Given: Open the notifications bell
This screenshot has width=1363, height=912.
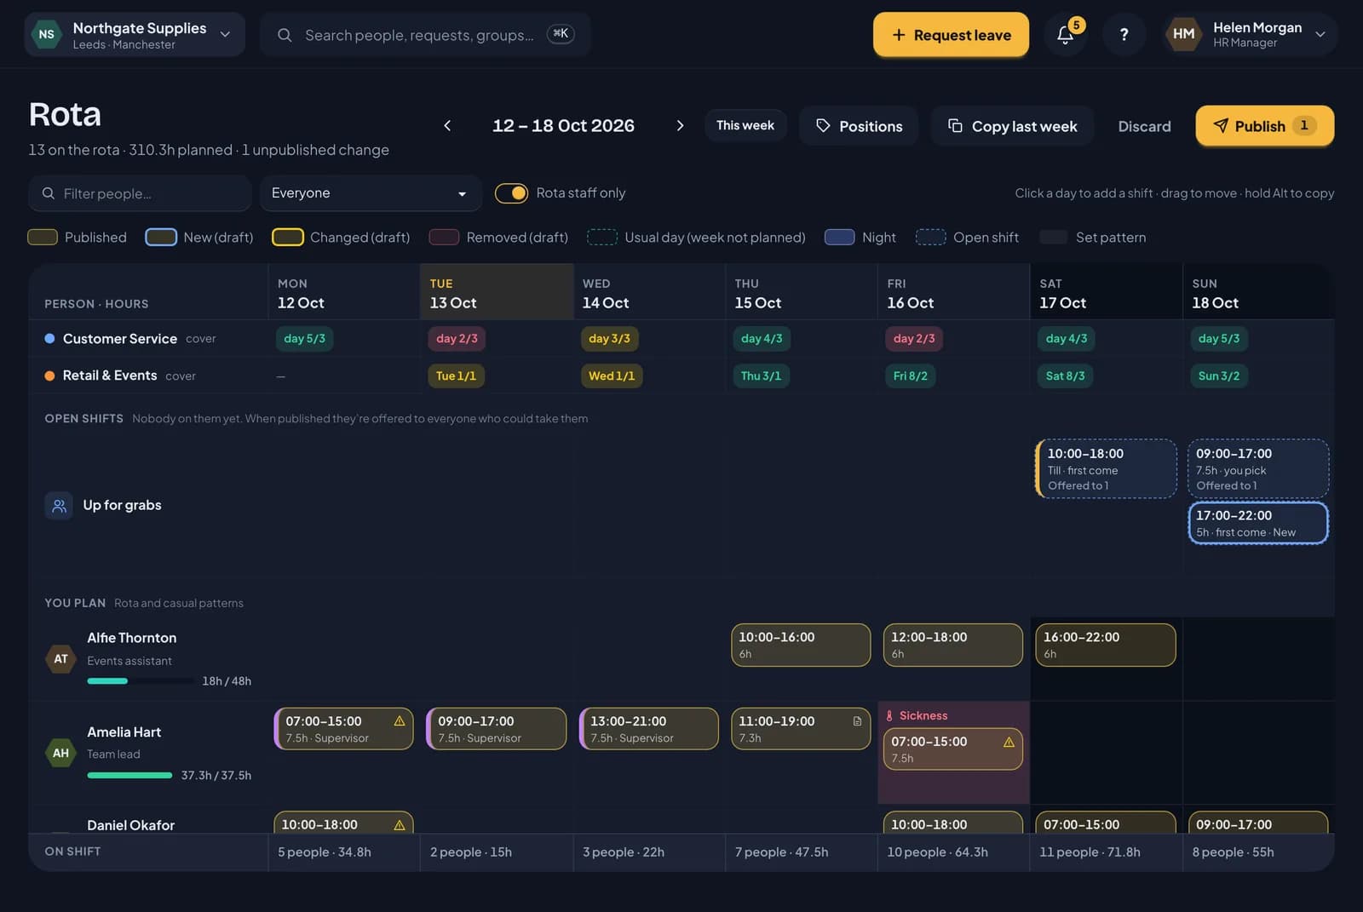Looking at the screenshot, I should click(1065, 35).
